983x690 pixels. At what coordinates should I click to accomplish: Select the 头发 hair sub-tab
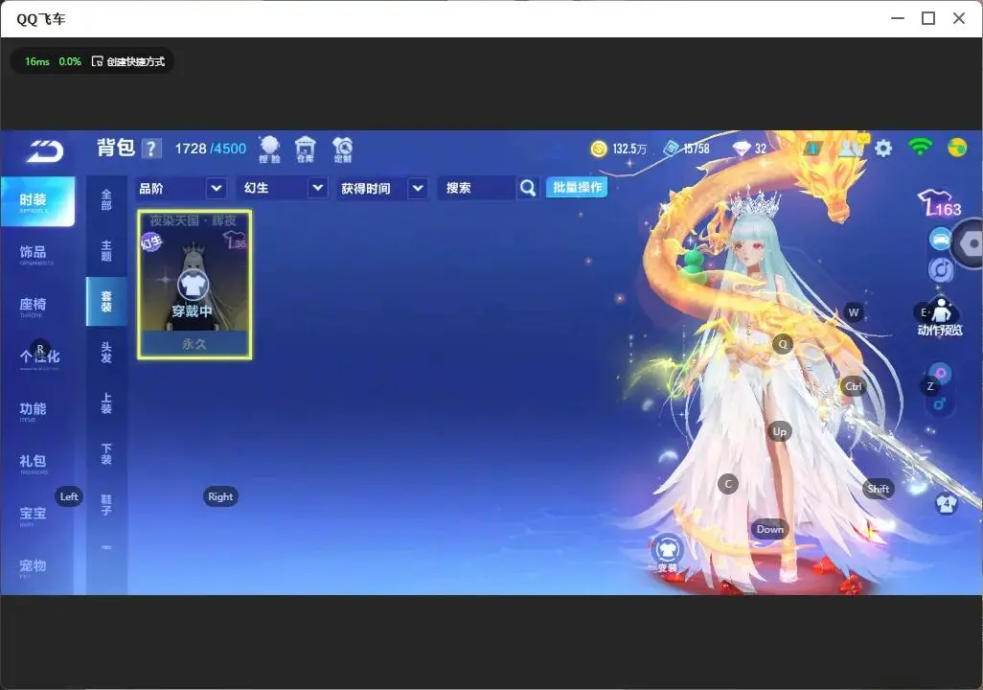coord(106,353)
